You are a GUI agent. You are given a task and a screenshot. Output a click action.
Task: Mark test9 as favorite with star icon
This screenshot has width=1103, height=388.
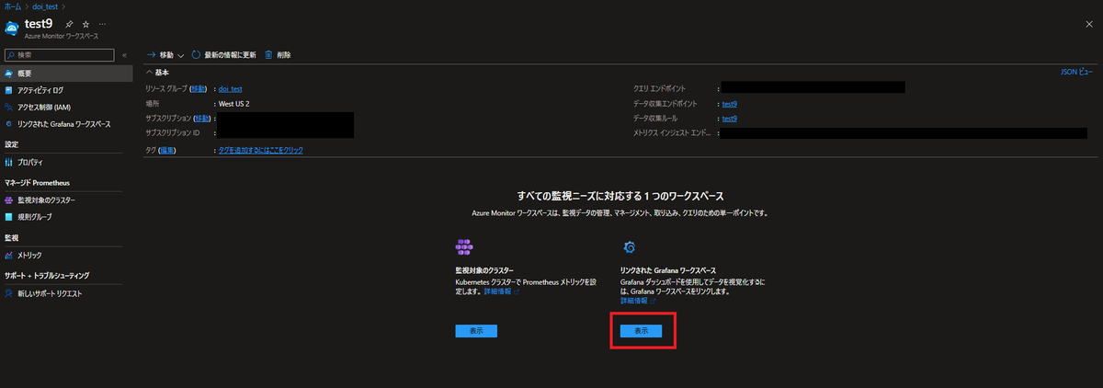pos(85,23)
